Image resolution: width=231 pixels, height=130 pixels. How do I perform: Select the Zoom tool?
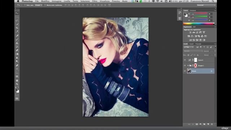click(17, 84)
